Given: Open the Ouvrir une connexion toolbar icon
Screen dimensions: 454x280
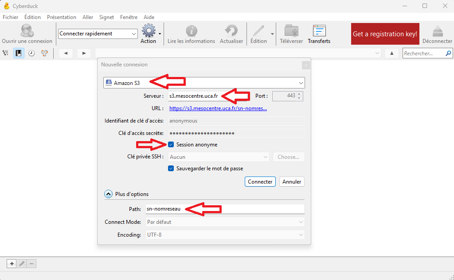Looking at the screenshot, I should point(27,31).
